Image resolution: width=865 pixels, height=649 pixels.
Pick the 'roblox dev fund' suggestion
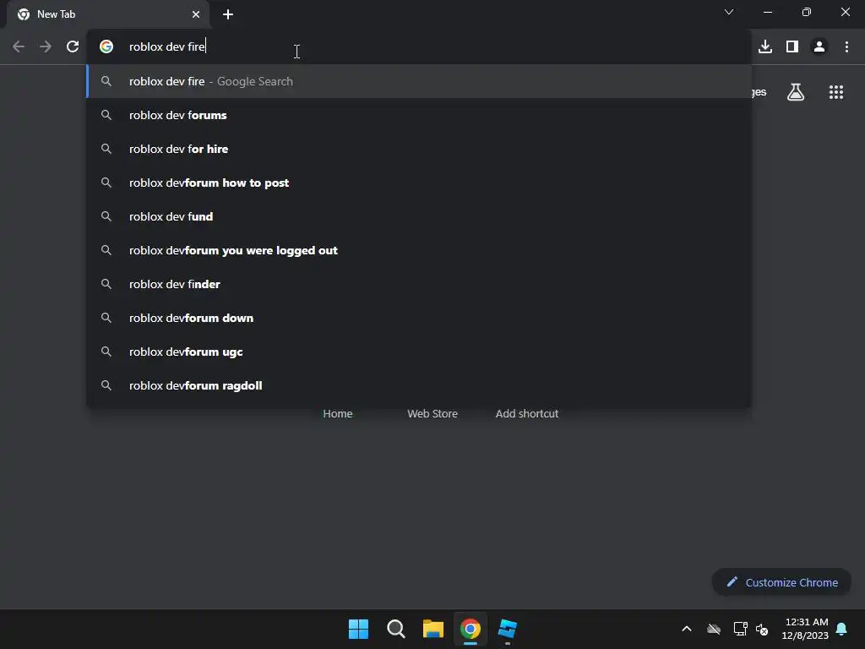(419, 217)
